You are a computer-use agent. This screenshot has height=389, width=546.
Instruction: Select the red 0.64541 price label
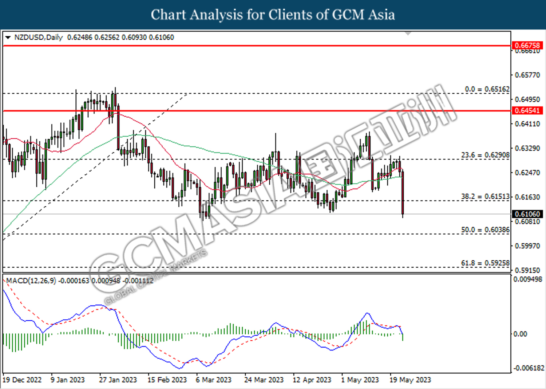527,110
